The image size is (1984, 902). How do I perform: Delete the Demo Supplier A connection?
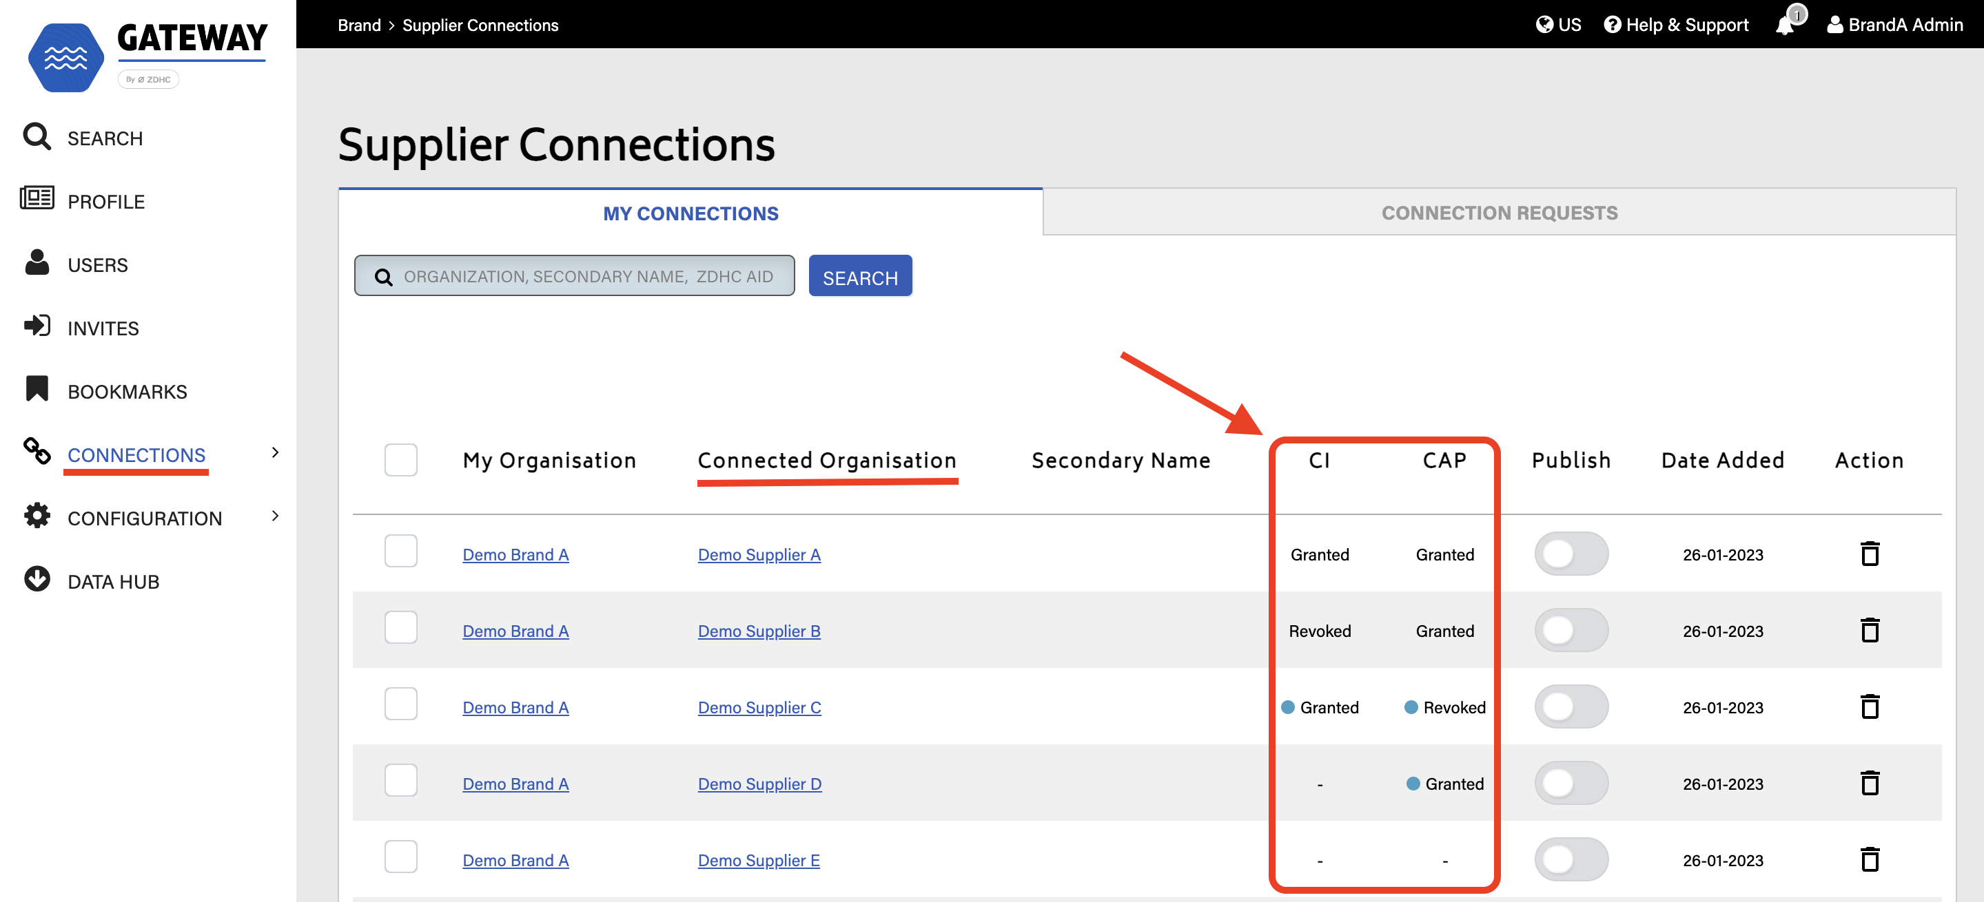1869,554
